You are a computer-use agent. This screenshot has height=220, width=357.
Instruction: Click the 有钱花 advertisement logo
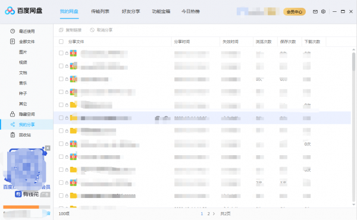(18, 194)
